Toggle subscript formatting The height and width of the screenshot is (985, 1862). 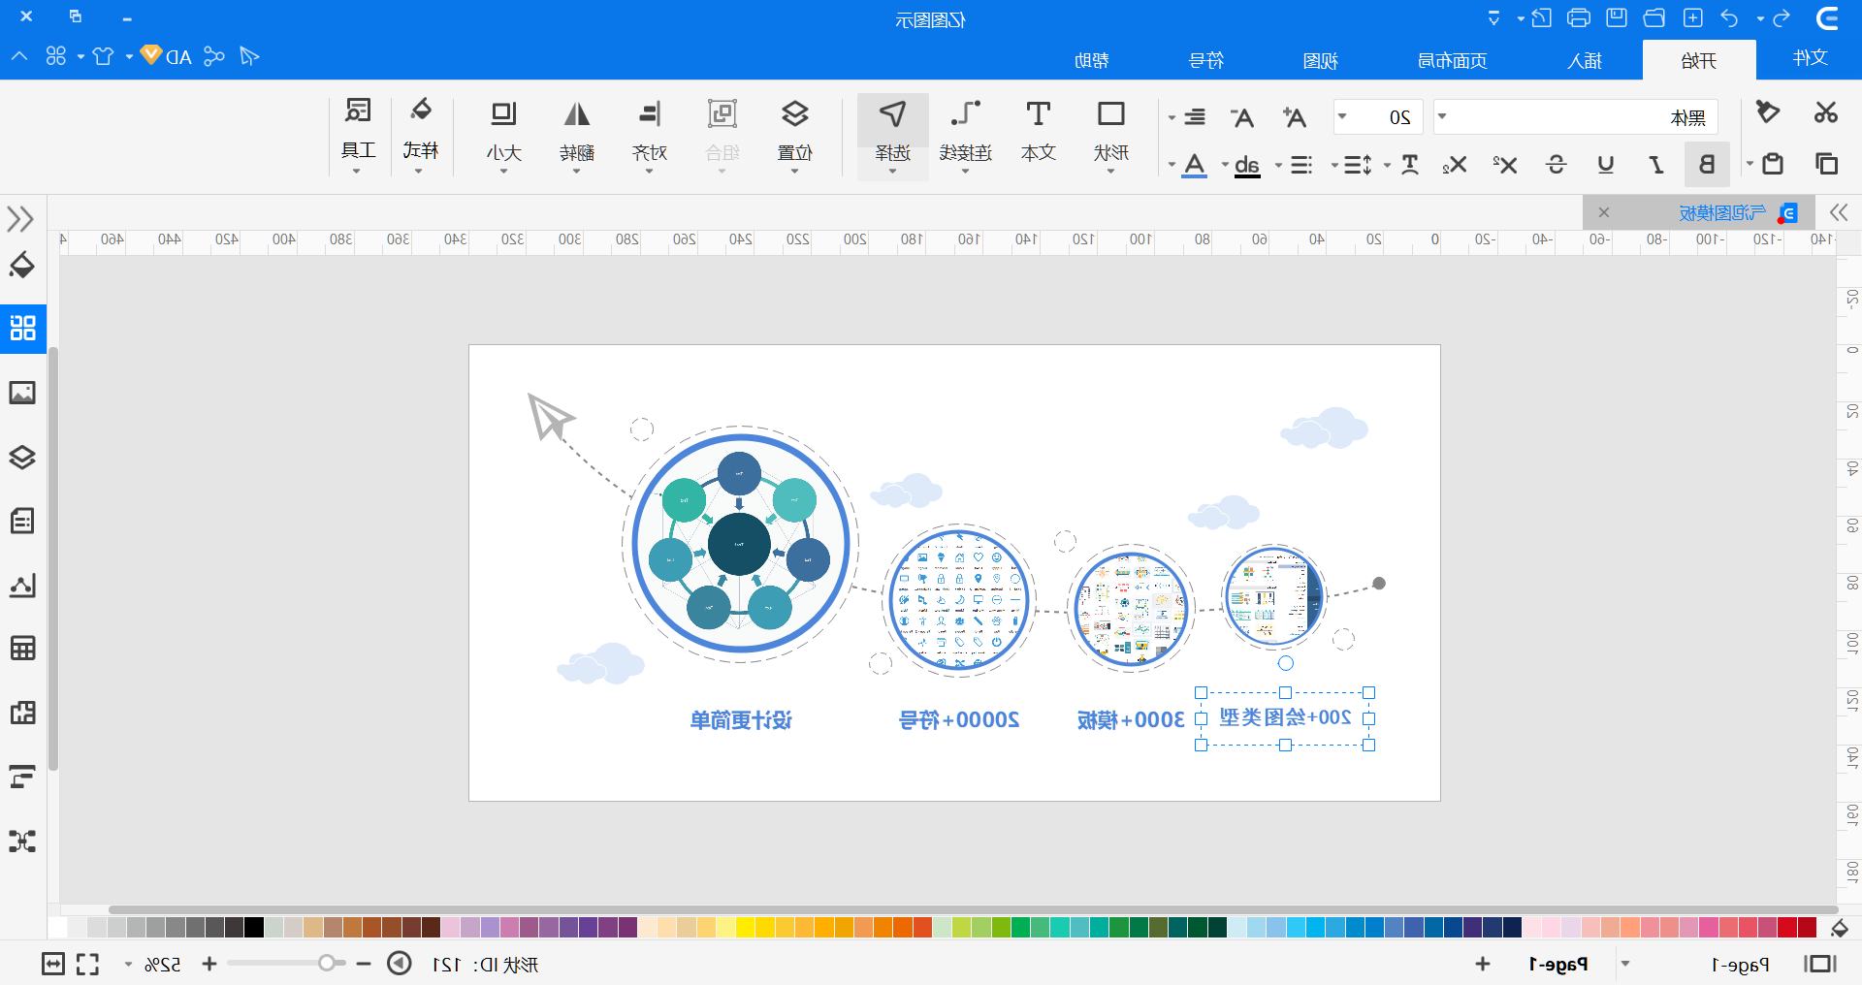pyautogui.click(x=1454, y=164)
